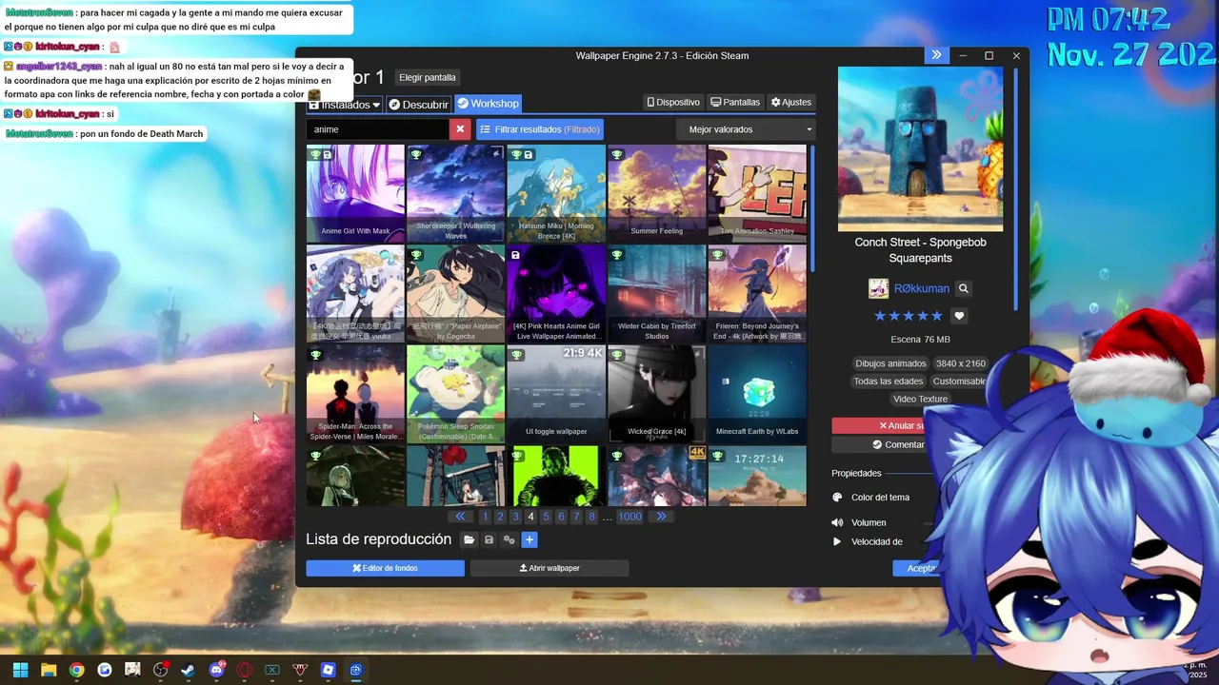Viewport: 1219px width, 685px height.
Task: Select Minecraft Earth by WLabs wallpaper
Action: pos(757,394)
